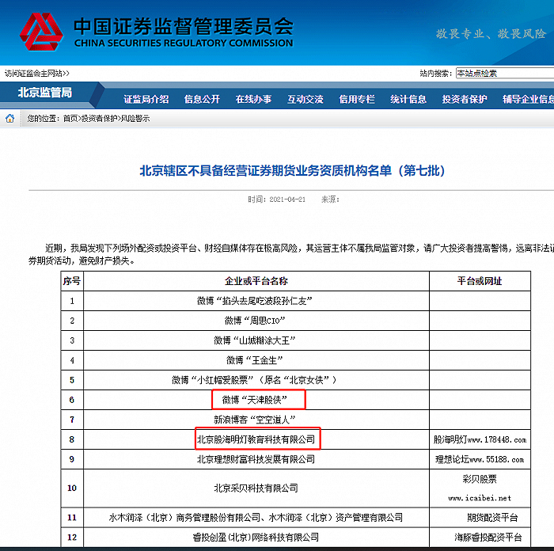Open 投资者保护 menu

[x=465, y=99]
